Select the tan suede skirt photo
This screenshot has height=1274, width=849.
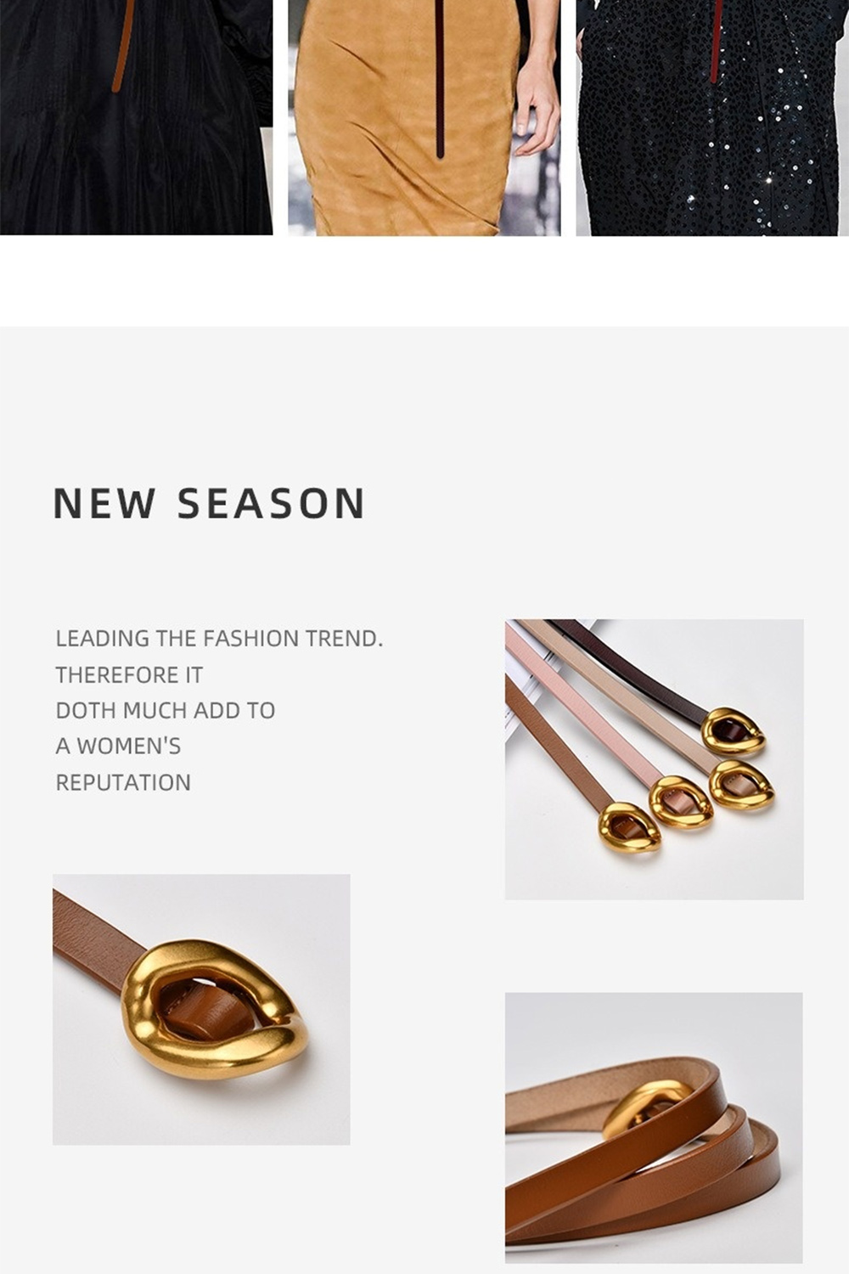[x=424, y=117]
